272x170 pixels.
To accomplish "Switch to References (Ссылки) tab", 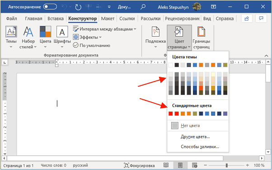I will pos(127,19).
